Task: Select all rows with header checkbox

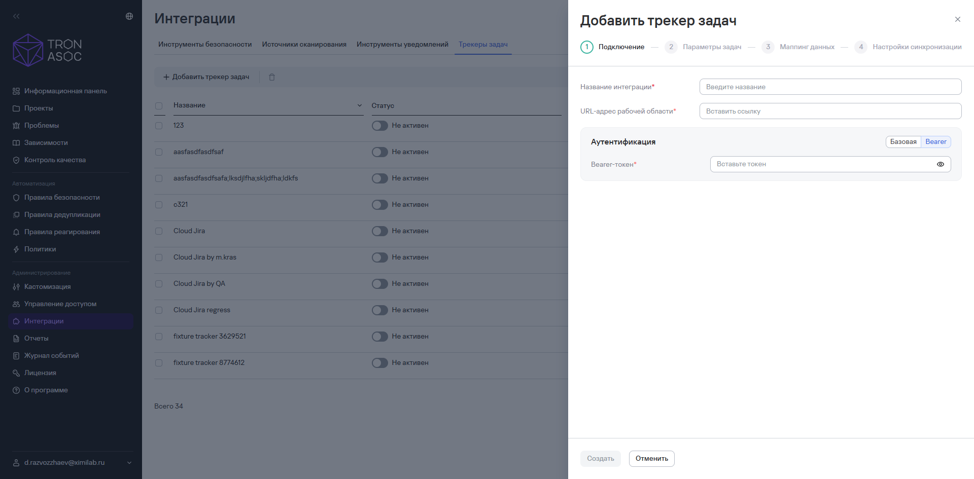Action: [159, 106]
